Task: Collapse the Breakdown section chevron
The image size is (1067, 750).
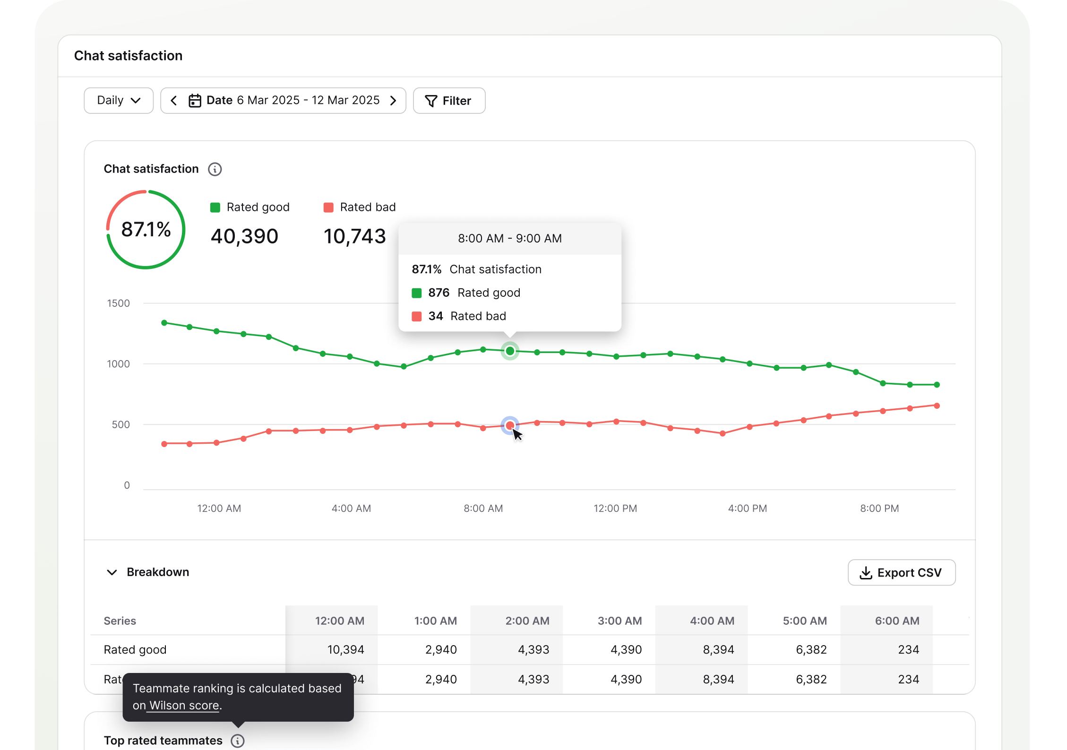Action: [x=112, y=572]
